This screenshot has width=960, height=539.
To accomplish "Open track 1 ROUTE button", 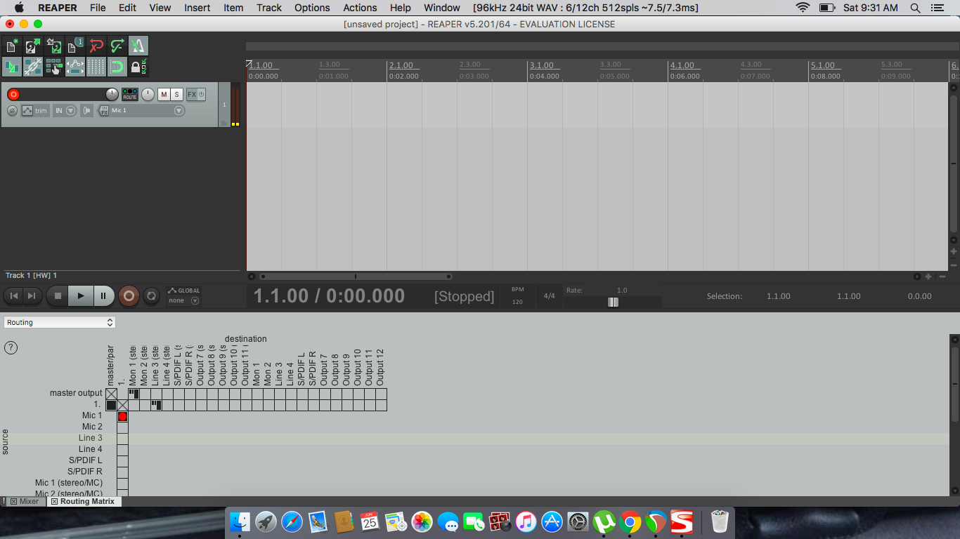I will [130, 94].
